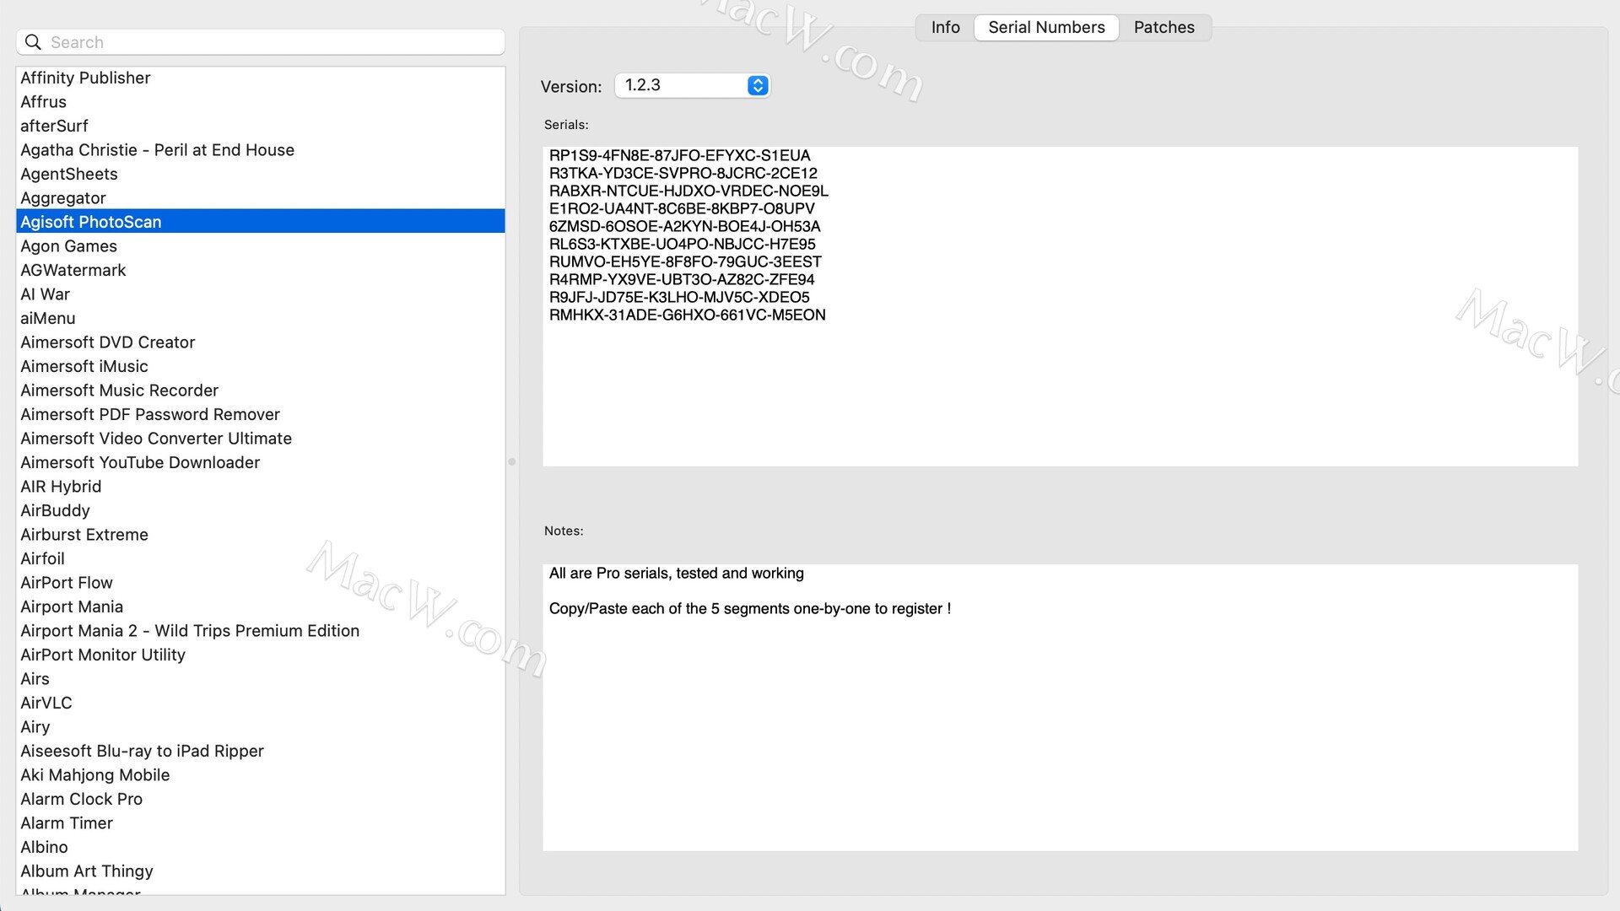Click serial R3TKA-YD3CE-SVPRO-8JCRC-2CE12
The image size is (1620, 911).
click(683, 173)
